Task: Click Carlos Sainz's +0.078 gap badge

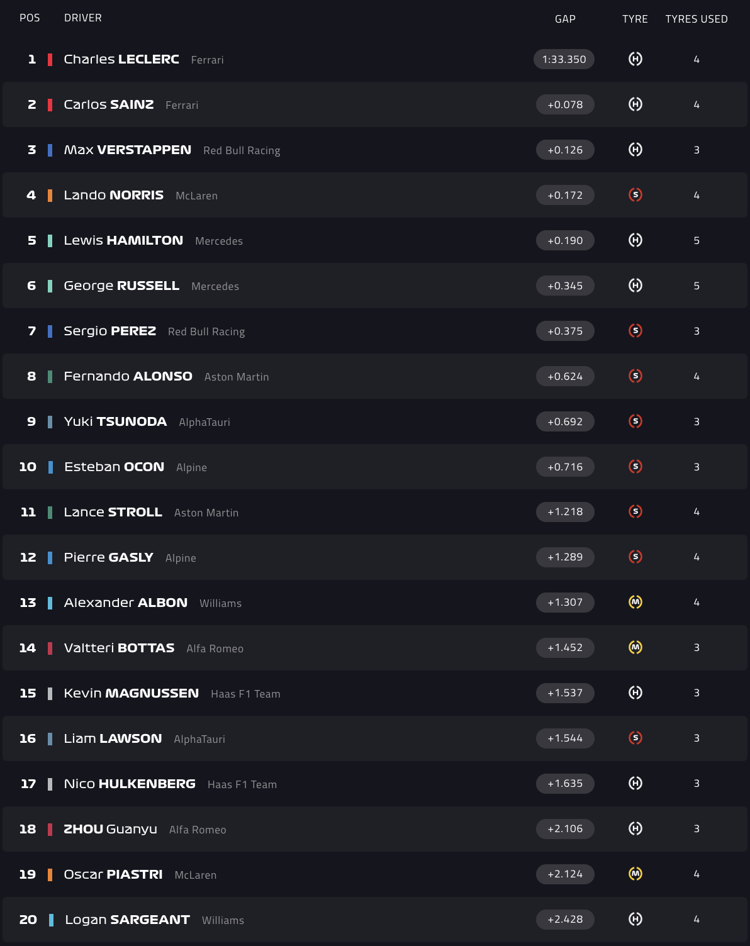Action: tap(565, 104)
